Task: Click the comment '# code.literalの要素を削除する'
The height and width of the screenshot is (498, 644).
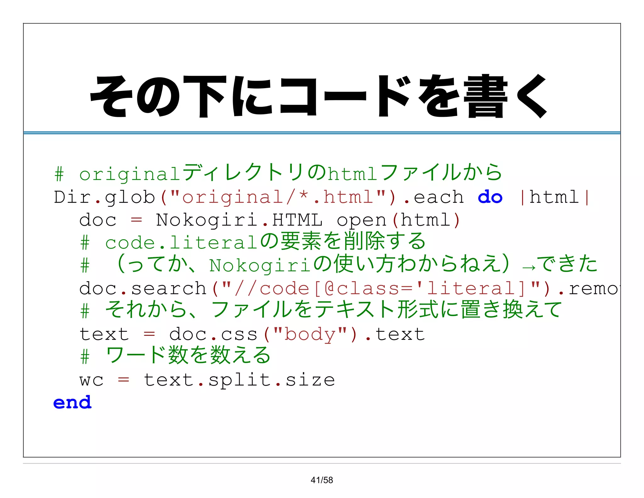Action: [253, 242]
